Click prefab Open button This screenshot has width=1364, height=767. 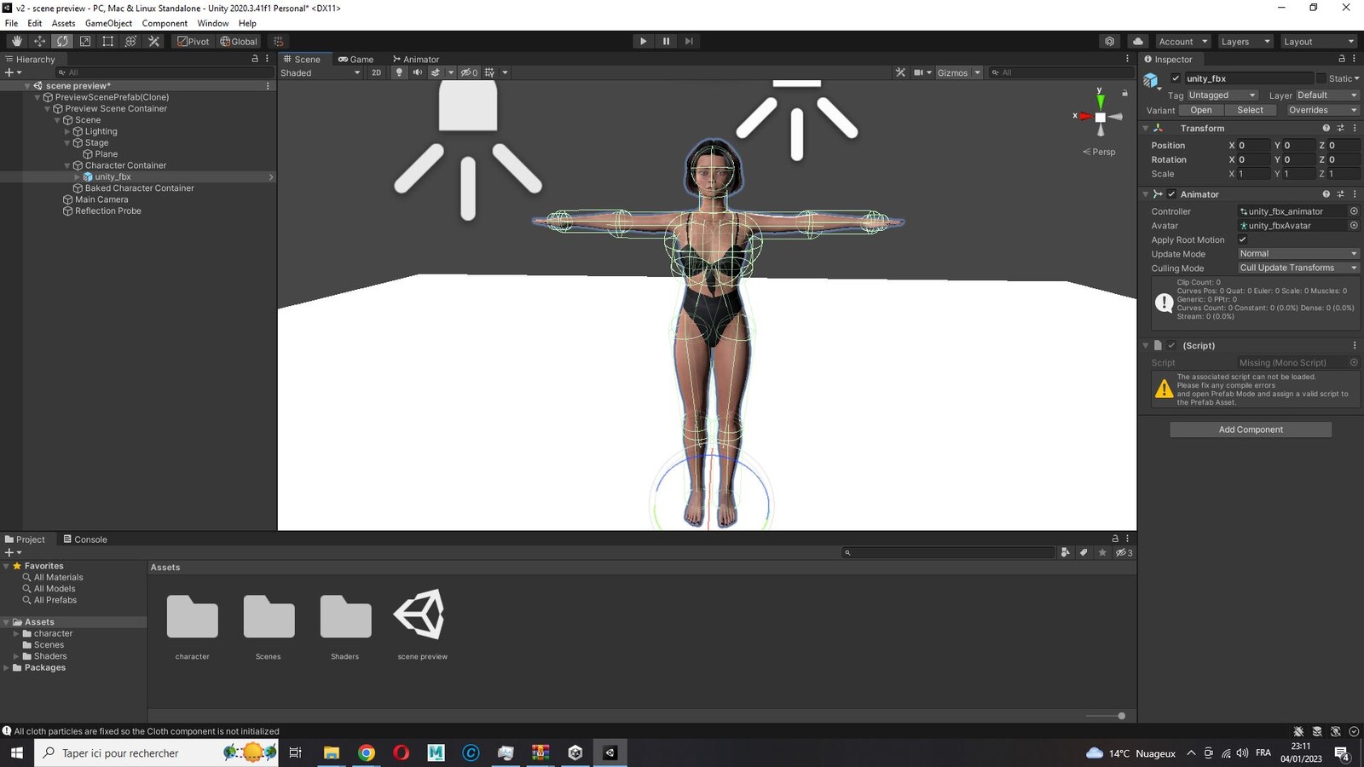pyautogui.click(x=1201, y=110)
